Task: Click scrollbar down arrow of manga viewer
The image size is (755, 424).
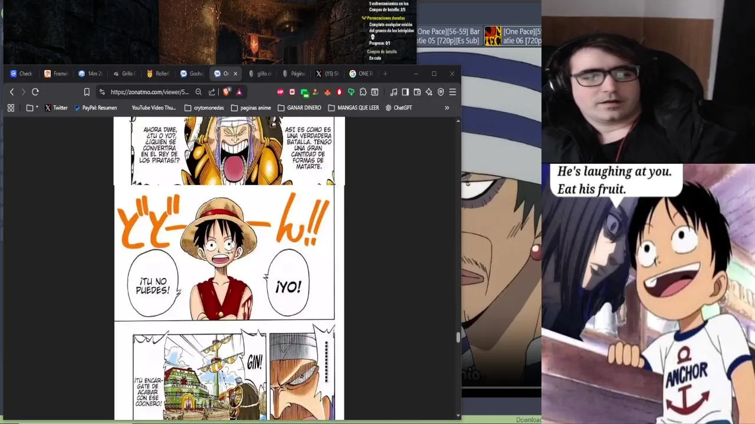Action: tap(458, 416)
